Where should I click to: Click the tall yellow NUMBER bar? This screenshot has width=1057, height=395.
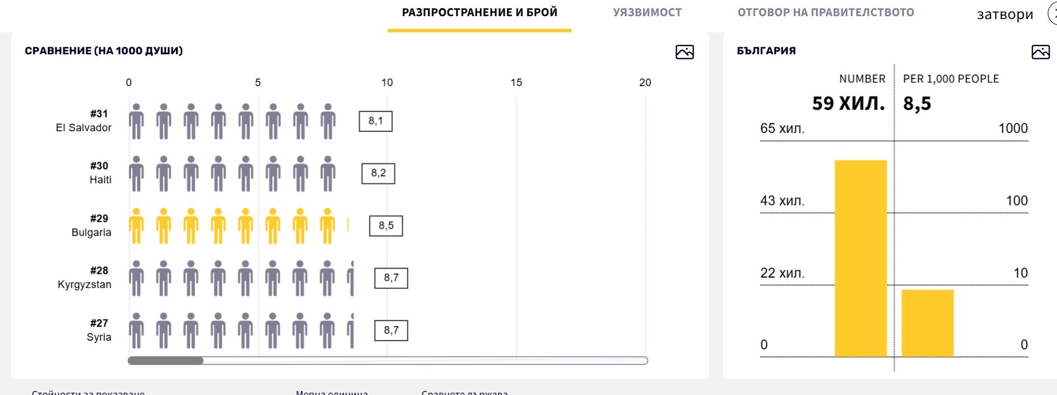[861, 258]
